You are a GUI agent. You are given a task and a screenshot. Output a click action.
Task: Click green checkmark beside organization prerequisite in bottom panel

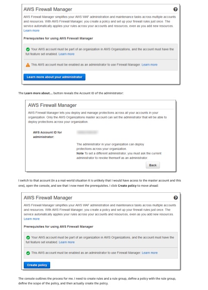click(x=28, y=237)
